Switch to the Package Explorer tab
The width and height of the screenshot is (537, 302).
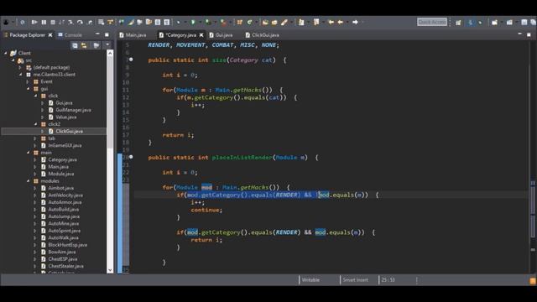[x=27, y=35]
